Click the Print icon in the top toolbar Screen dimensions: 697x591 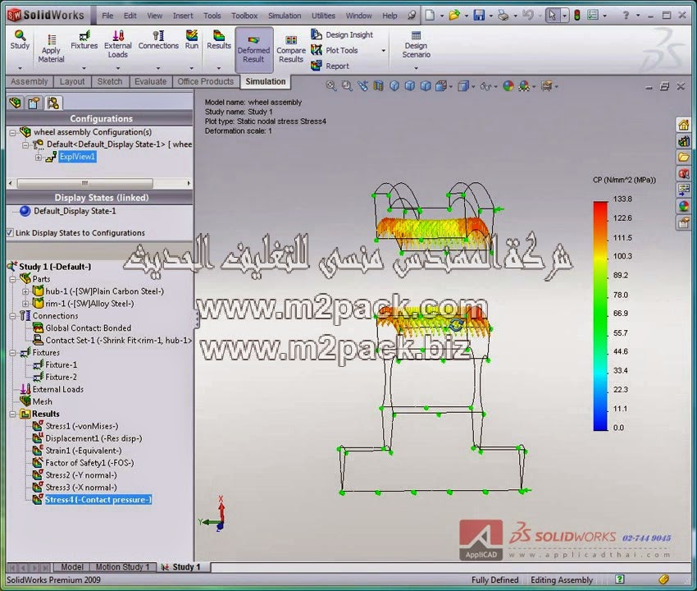(x=503, y=16)
